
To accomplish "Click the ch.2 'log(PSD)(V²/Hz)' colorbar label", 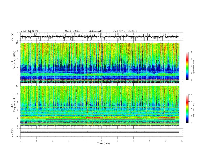I will (x=194, y=110).
